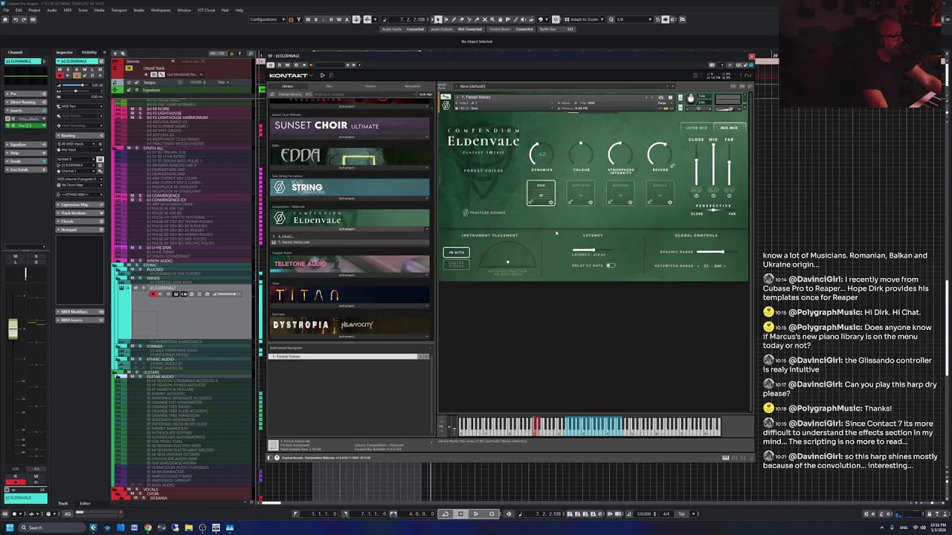Viewport: 952px width, 535px height.
Task: Switch to the LAYER MIX tab
Action: pyautogui.click(x=696, y=128)
